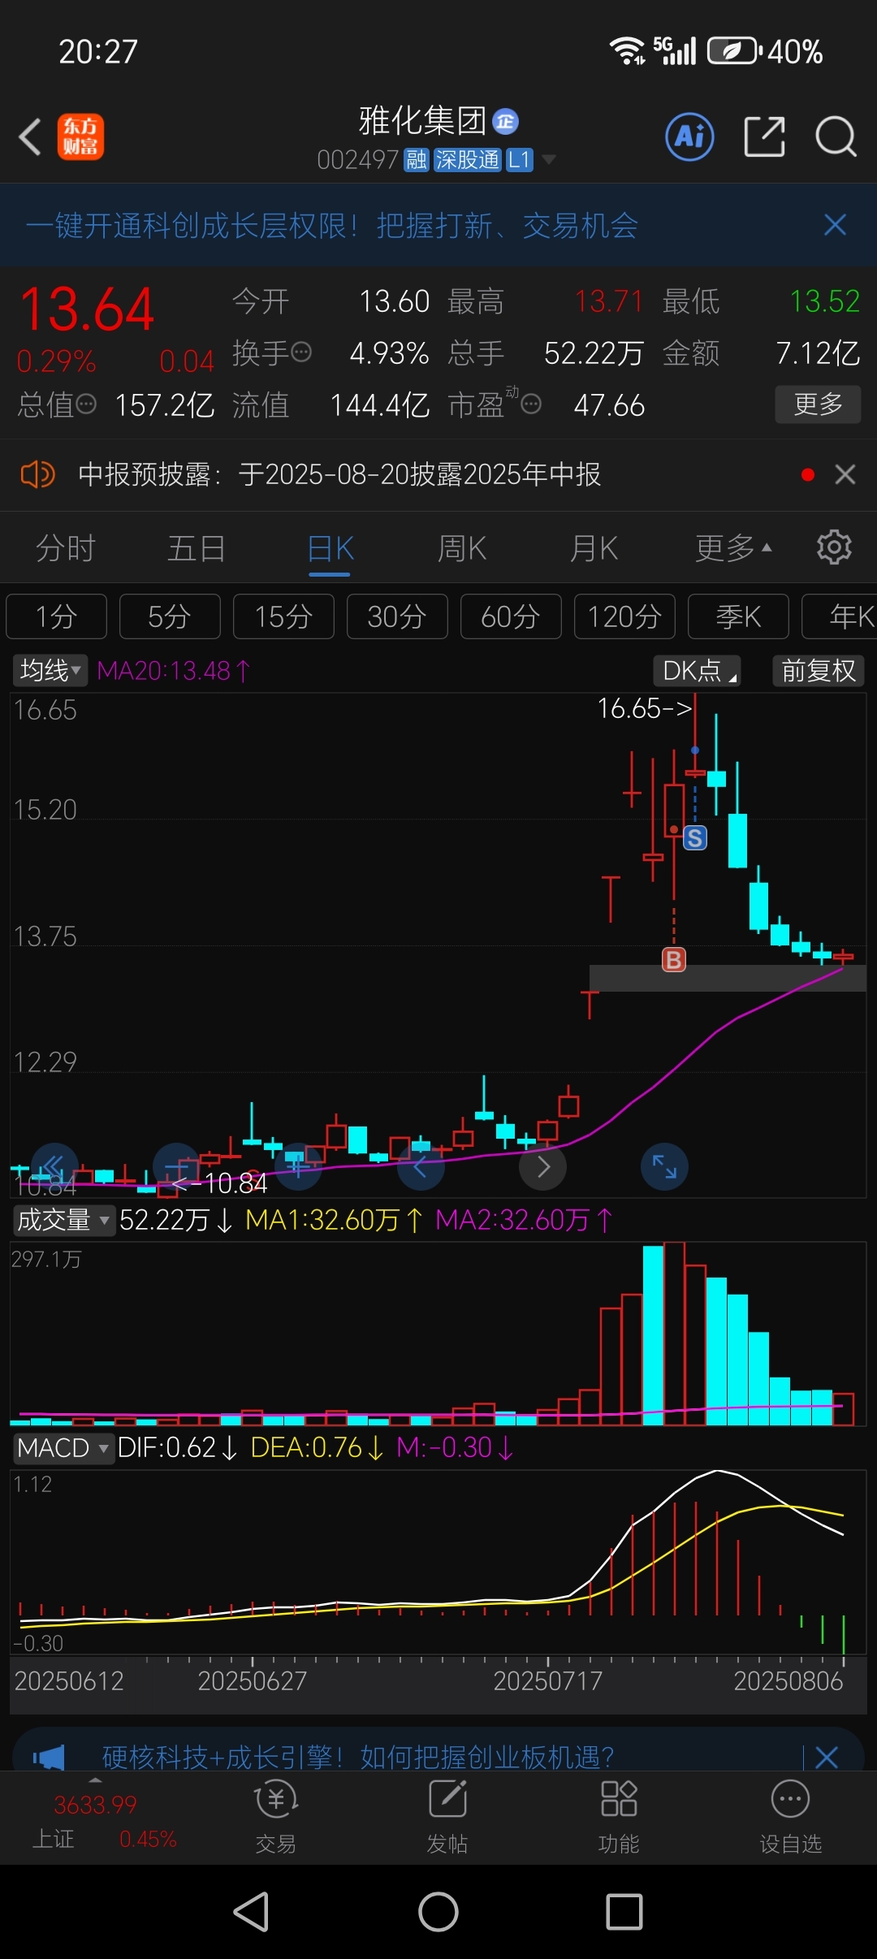Image resolution: width=877 pixels, height=1959 pixels.
Task: Tap the chart zoom-in plus button
Action: click(298, 1167)
